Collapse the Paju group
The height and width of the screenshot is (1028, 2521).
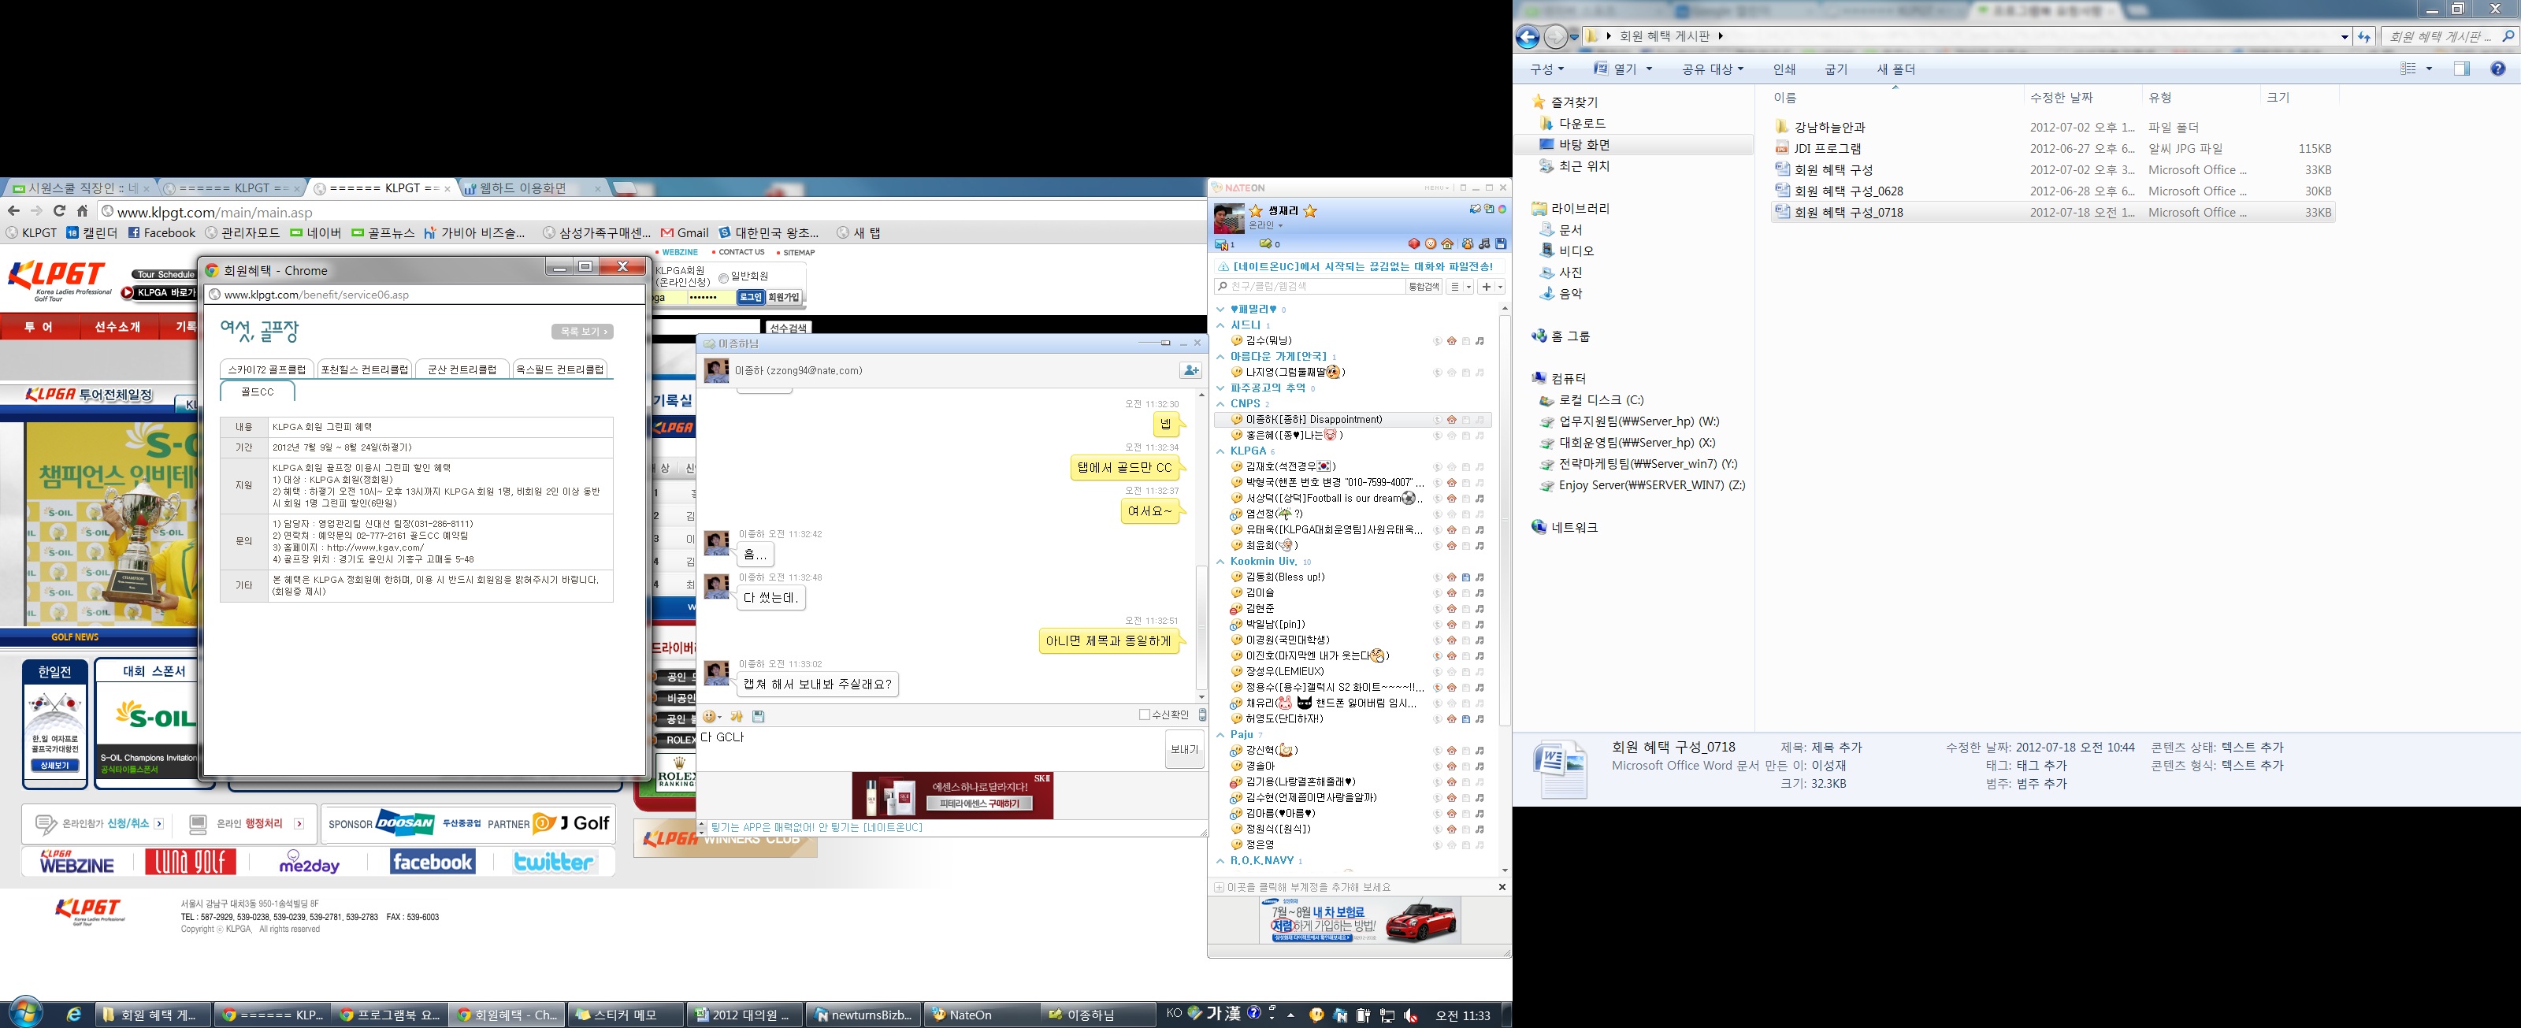coord(1220,734)
